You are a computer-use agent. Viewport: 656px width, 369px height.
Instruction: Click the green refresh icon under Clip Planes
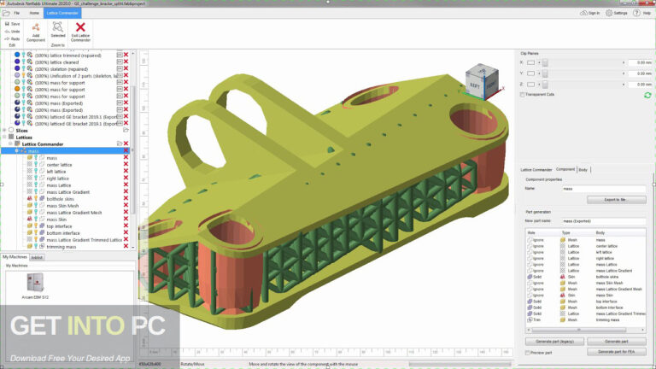pos(647,96)
